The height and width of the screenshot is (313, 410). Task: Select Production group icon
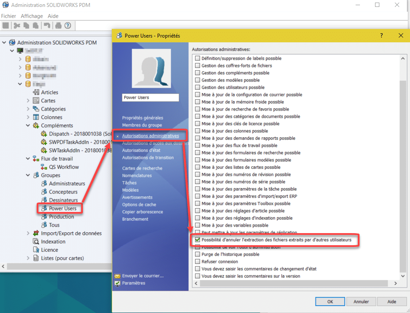(44, 217)
